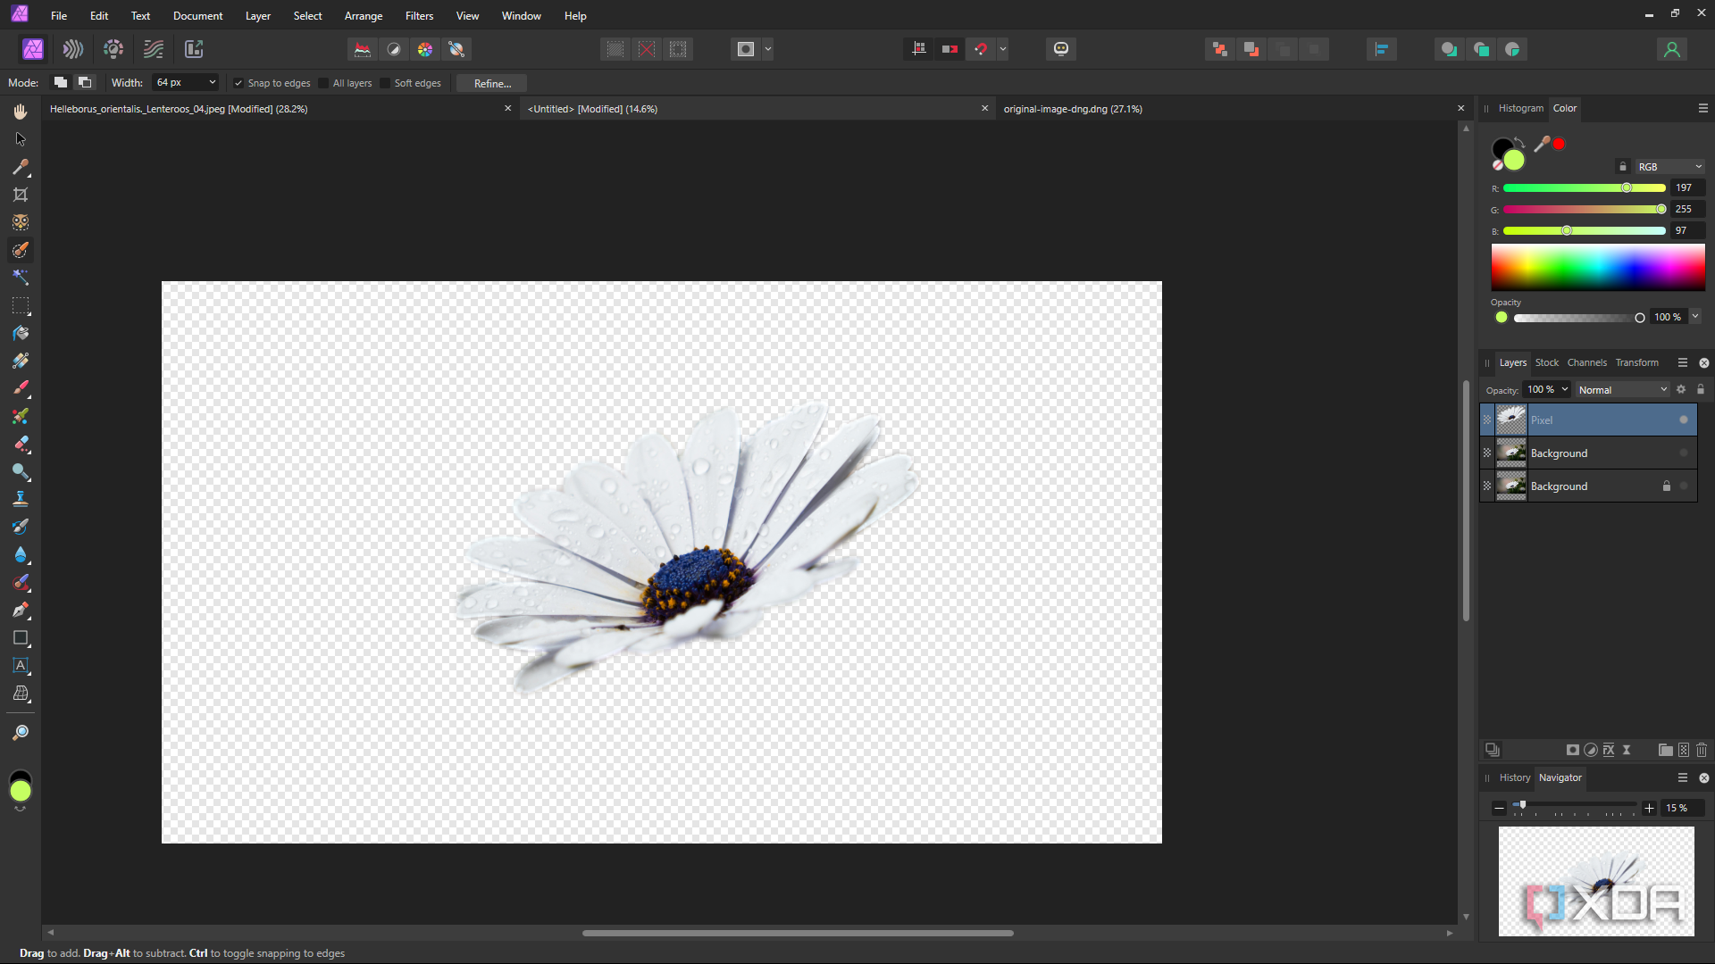The height and width of the screenshot is (964, 1715).
Task: Toggle the Snap to edges checkbox
Action: [x=238, y=83]
